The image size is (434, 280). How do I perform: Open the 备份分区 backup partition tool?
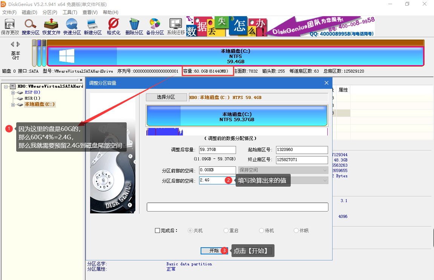pos(155,27)
